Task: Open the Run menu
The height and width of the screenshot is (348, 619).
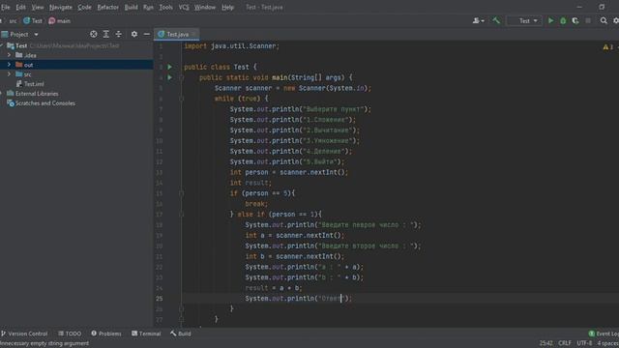Action: [148, 7]
